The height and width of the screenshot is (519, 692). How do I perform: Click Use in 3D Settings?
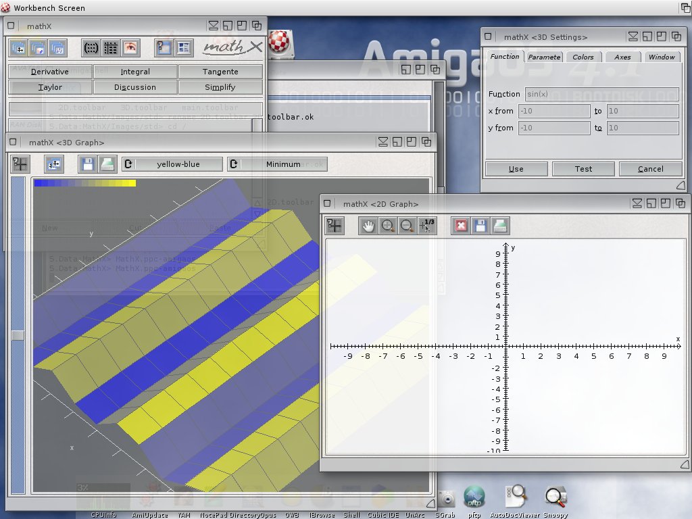516,169
